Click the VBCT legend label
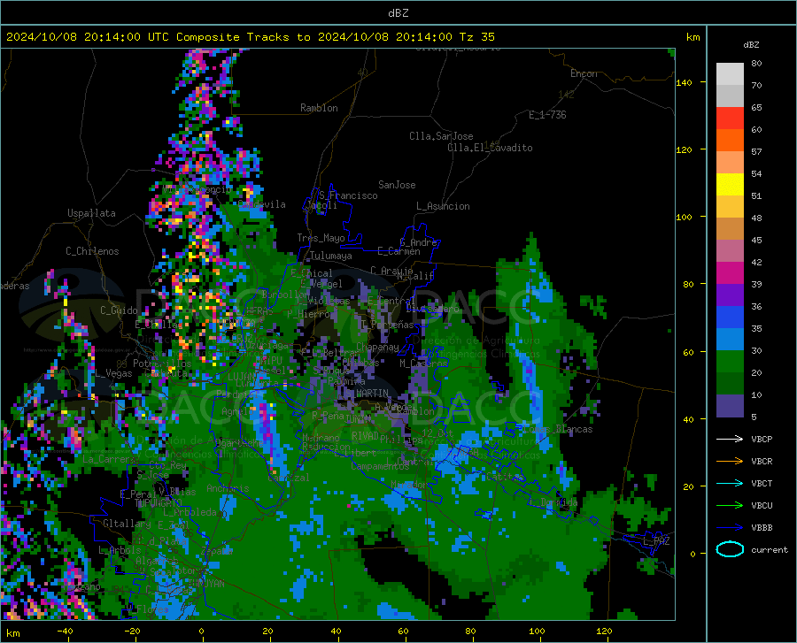This screenshot has width=797, height=643. tap(762, 483)
